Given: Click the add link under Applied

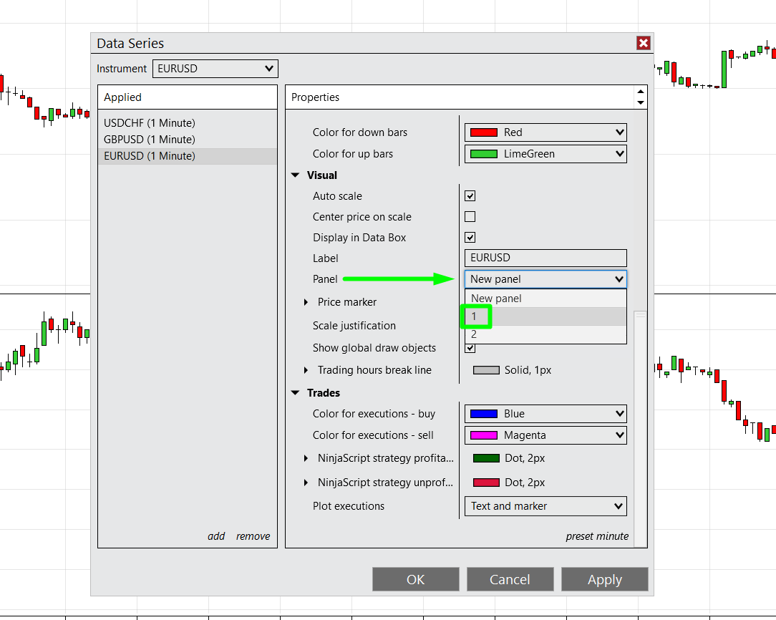Looking at the screenshot, I should [x=216, y=536].
